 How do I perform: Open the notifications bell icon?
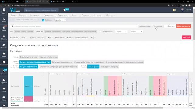pyautogui.click(x=64, y=10)
